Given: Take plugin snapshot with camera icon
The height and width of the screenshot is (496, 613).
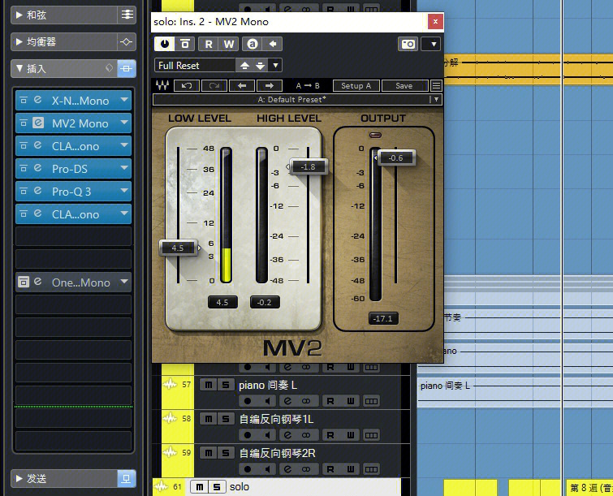Looking at the screenshot, I should click(x=408, y=44).
